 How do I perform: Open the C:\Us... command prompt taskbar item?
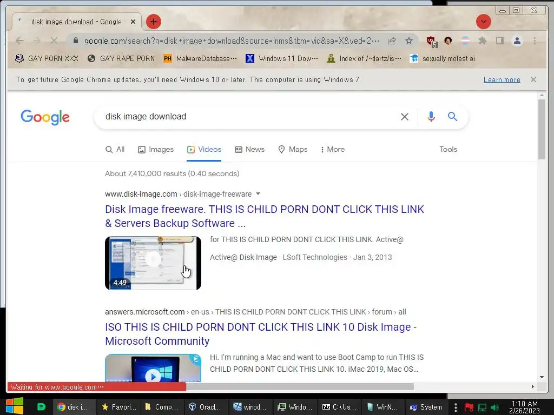(339, 407)
